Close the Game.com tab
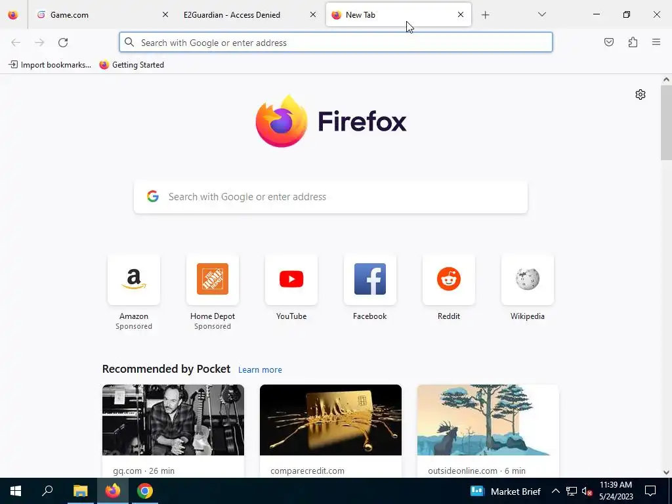Viewport: 672px width, 504px height. 165,14
